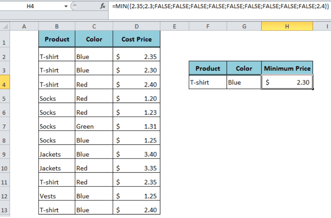The height and width of the screenshot is (218, 331).
Task: Select the Jackets cell in row 9
Action: [57, 152]
